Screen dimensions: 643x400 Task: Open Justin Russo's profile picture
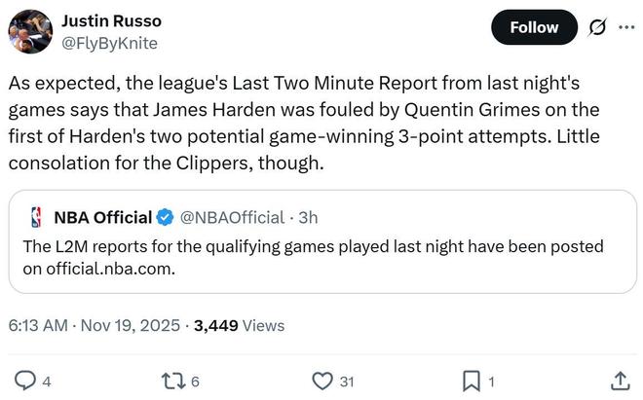pyautogui.click(x=29, y=31)
